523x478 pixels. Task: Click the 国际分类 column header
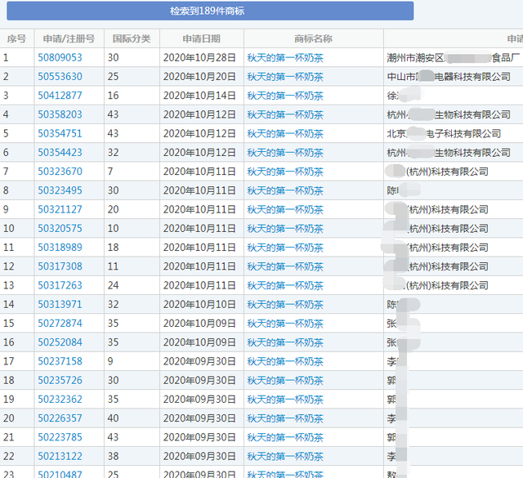click(131, 38)
